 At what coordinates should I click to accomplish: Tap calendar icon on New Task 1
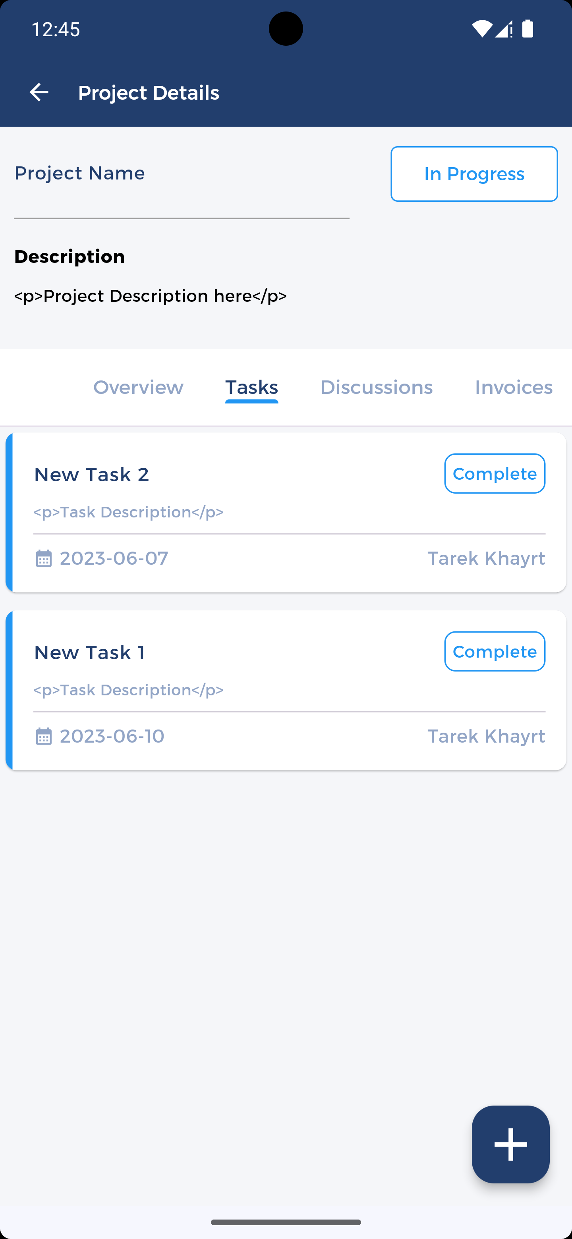pos(44,736)
